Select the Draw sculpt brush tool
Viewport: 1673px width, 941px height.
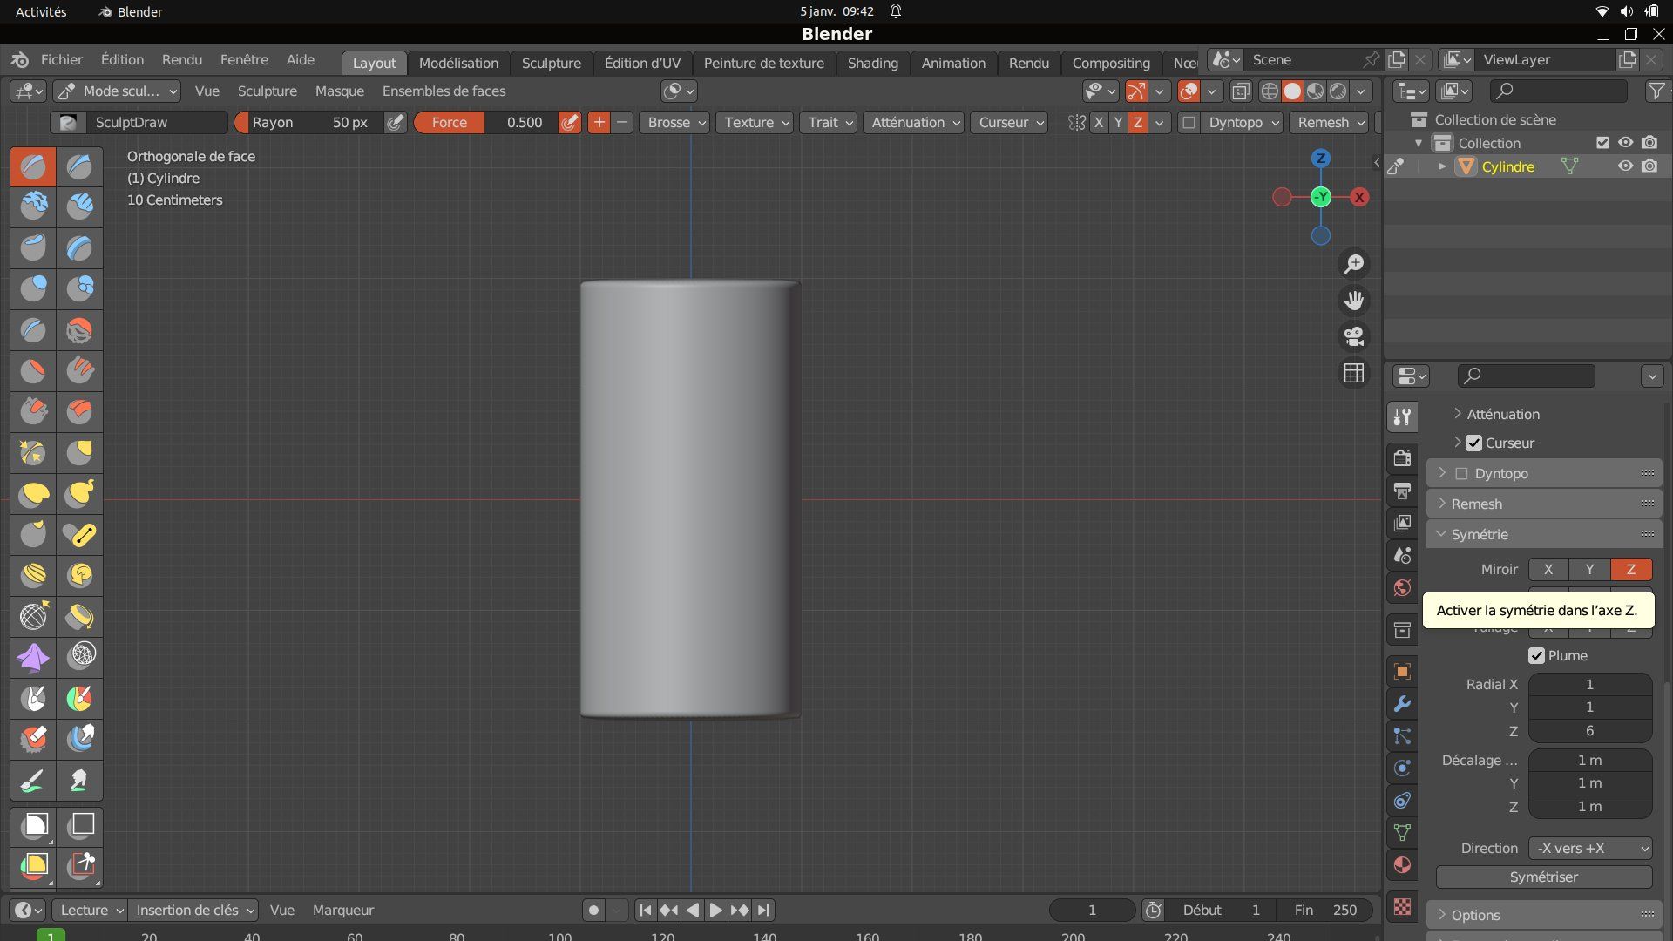tap(33, 166)
